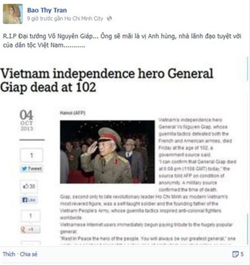The height and width of the screenshot is (265, 250).
Task: Open the Bao Thy Tran profile name link
Action: click(47, 10)
